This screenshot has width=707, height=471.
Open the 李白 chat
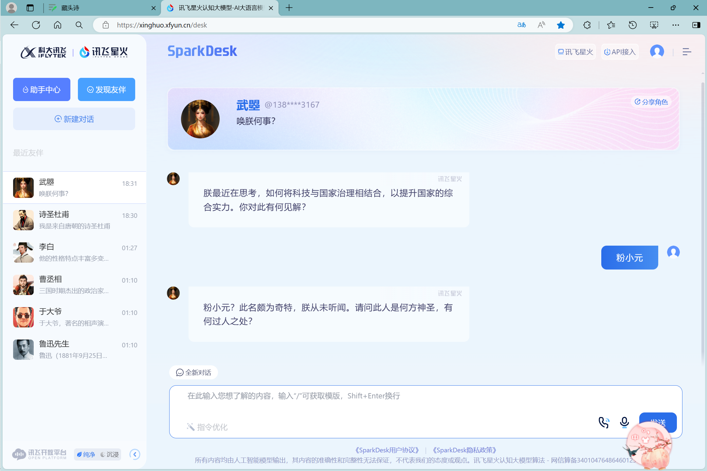click(x=75, y=252)
